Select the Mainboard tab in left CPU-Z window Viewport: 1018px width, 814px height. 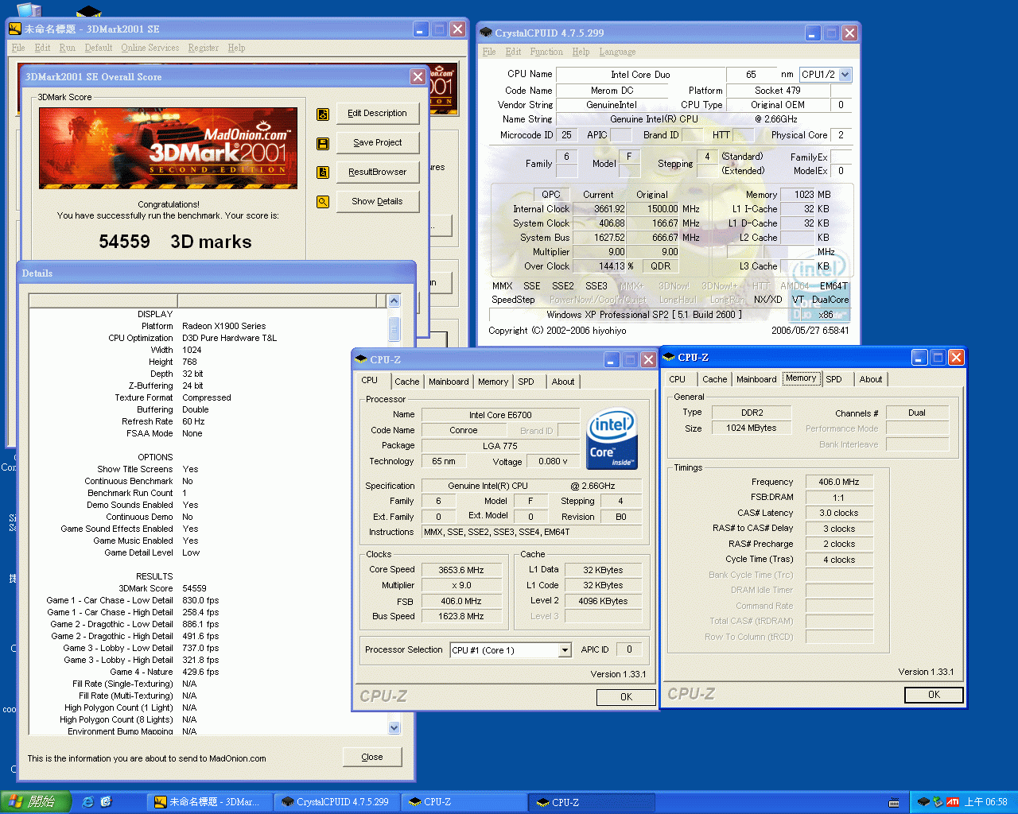pos(449,382)
